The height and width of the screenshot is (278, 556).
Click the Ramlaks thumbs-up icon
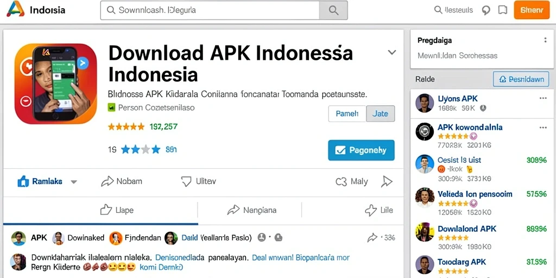click(x=23, y=181)
